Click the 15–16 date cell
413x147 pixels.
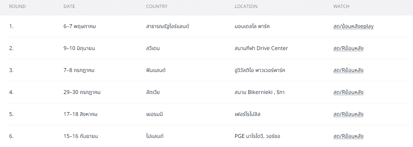point(81,136)
